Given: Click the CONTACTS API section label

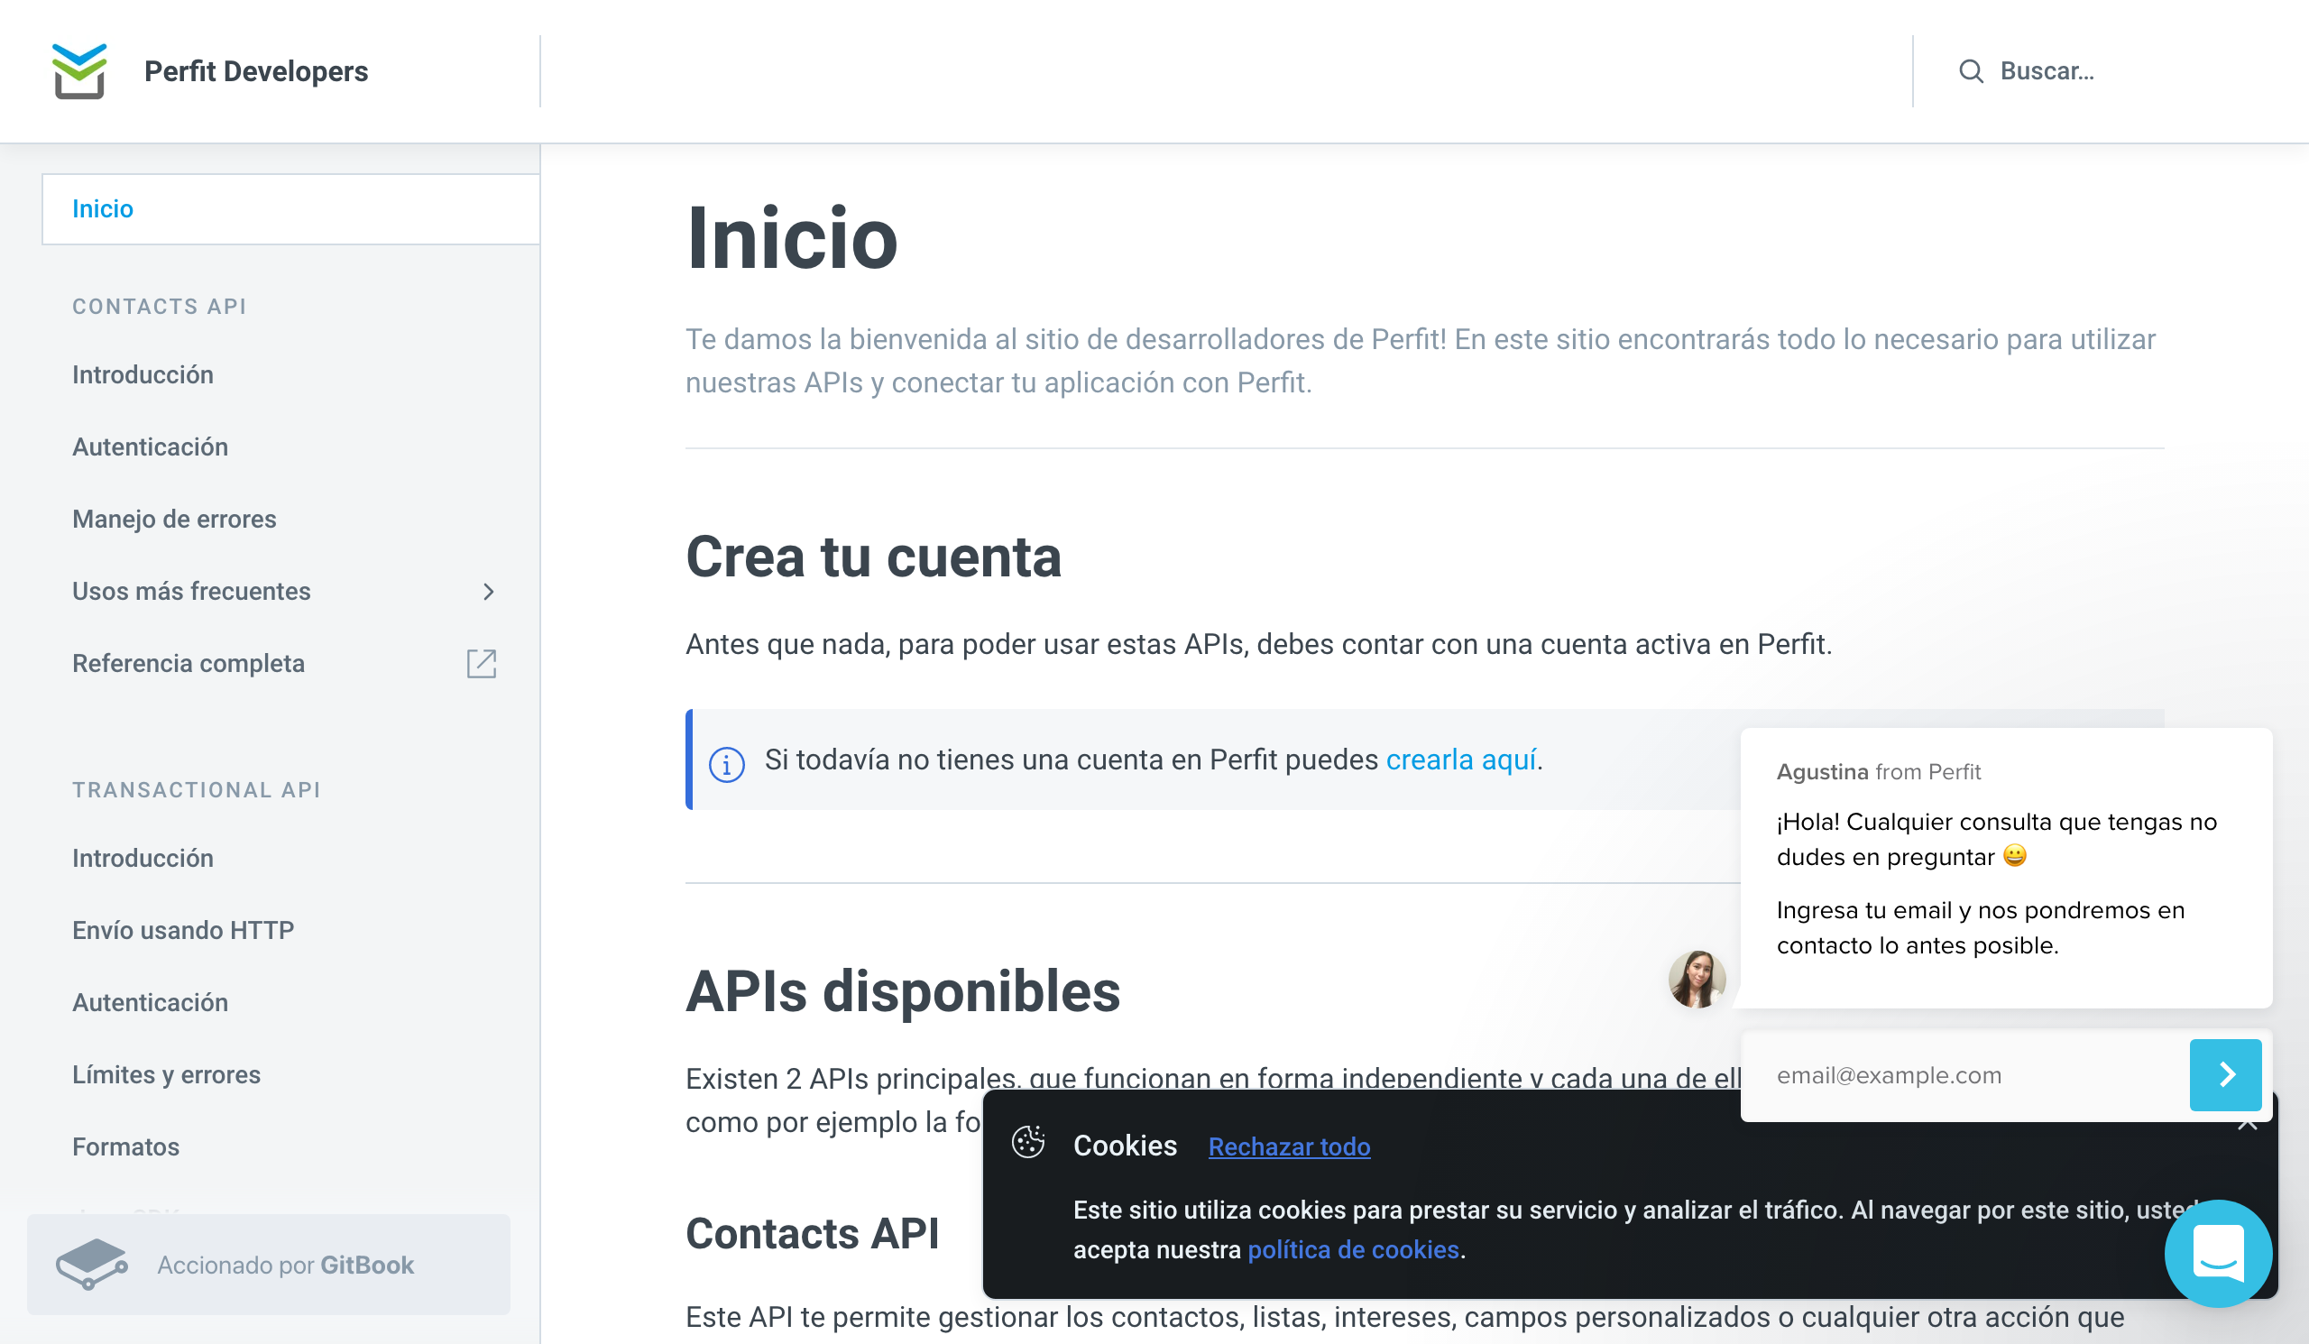Looking at the screenshot, I should click(160, 307).
